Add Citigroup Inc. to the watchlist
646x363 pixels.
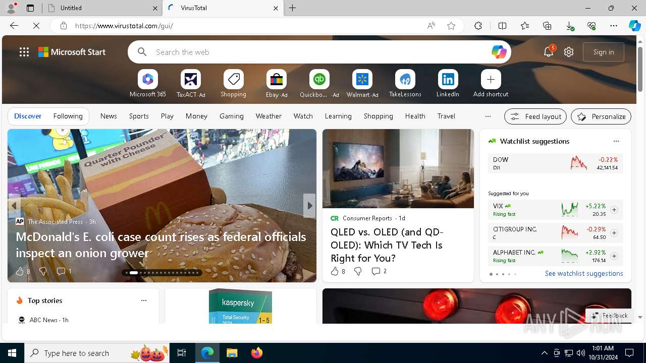(614, 233)
